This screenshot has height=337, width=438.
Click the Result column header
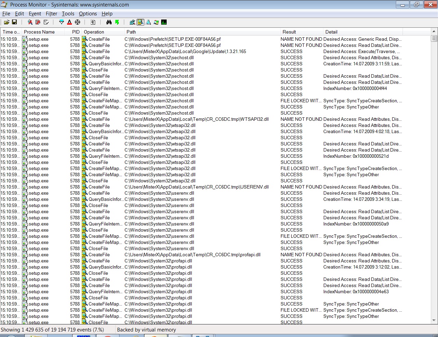(289, 32)
